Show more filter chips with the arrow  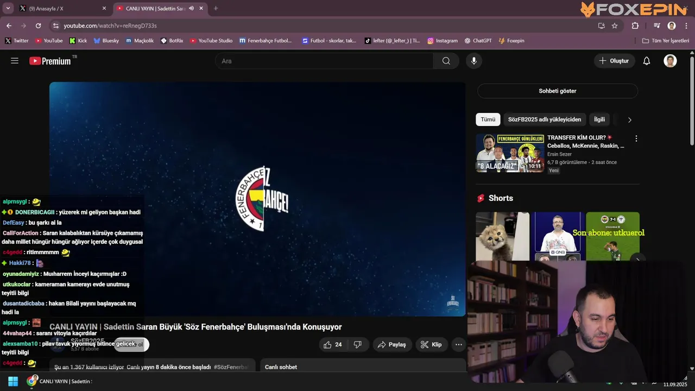pos(630,119)
